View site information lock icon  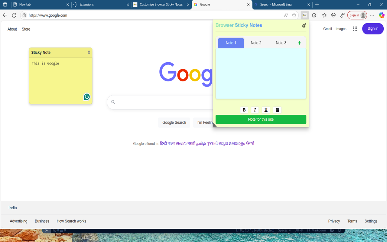(x=24, y=15)
